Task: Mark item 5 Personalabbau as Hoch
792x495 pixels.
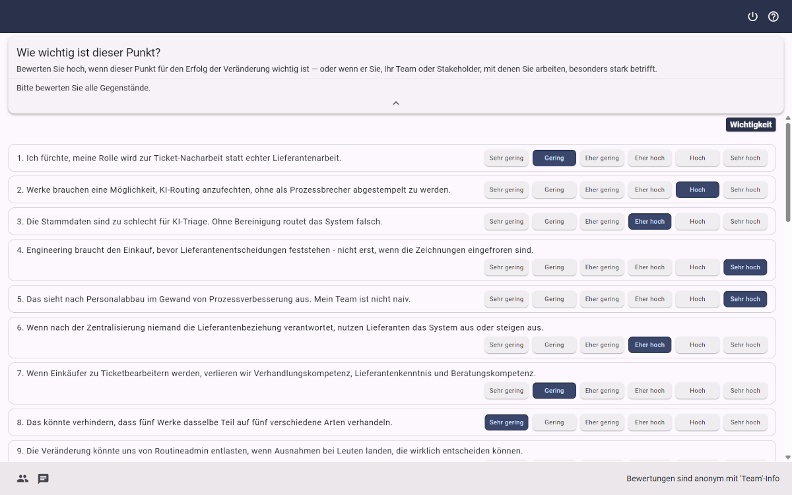Action: pos(698,299)
